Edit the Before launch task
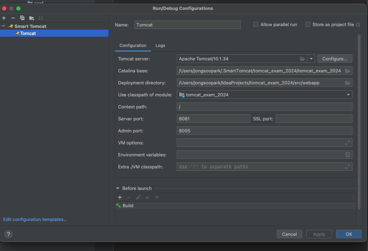This screenshot has height=251, width=368. [138, 197]
